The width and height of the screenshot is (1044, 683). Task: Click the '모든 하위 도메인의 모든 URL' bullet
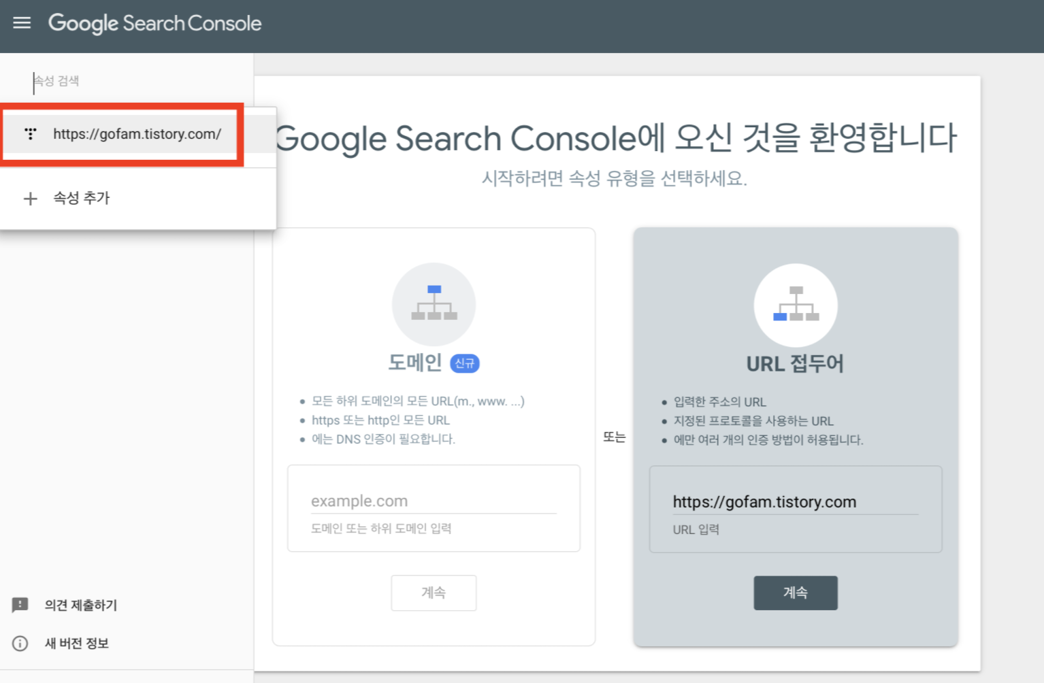418,401
